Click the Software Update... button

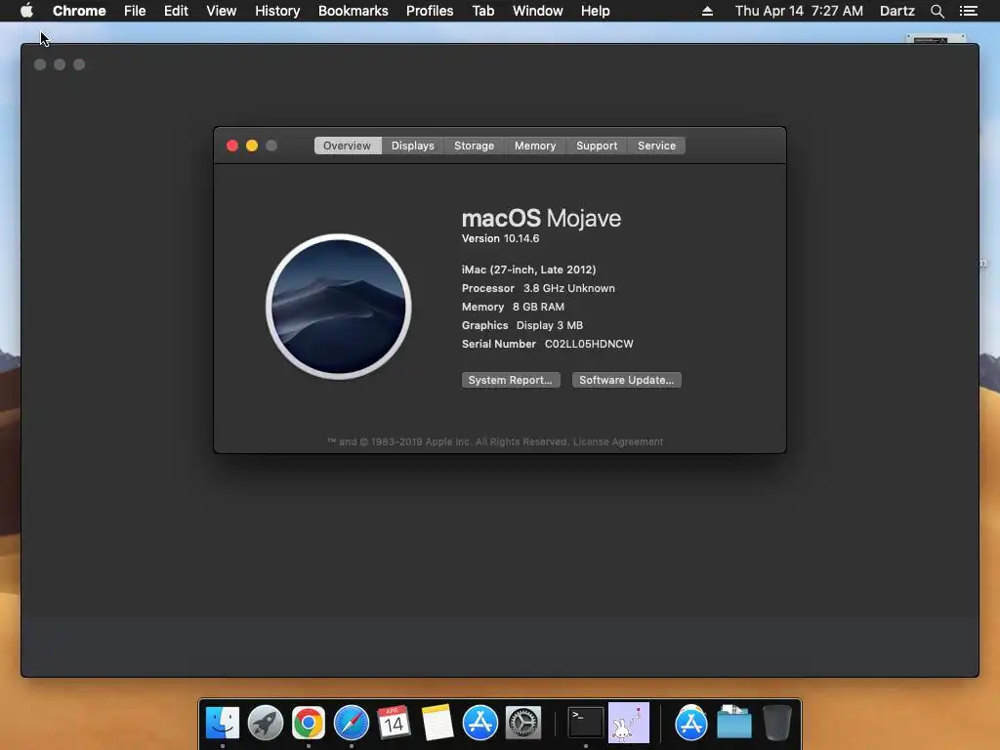pyautogui.click(x=626, y=380)
